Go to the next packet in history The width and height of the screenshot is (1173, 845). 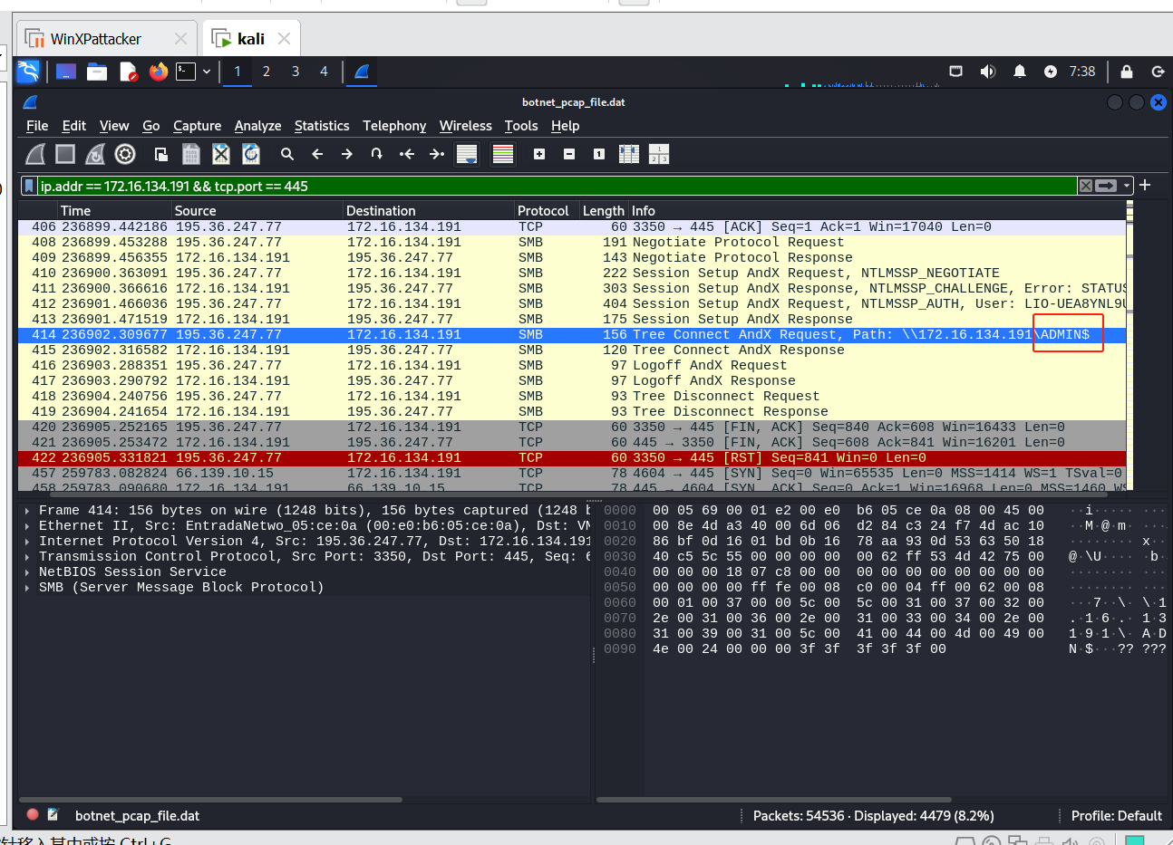(x=347, y=155)
